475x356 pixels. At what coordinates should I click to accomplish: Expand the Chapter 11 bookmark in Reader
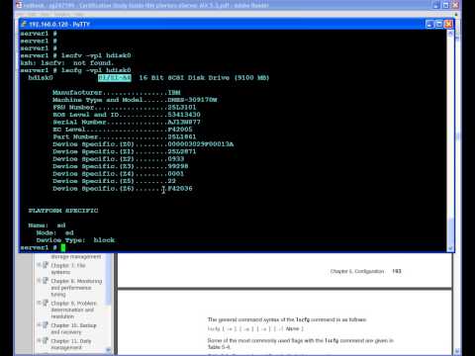click(39, 340)
